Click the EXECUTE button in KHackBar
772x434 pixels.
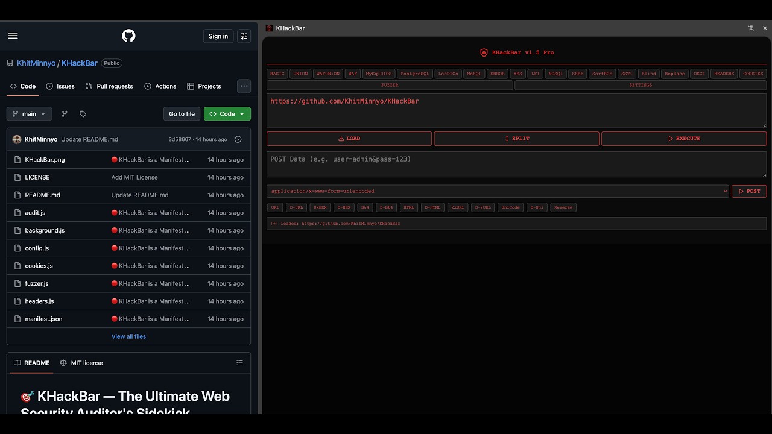pos(684,139)
